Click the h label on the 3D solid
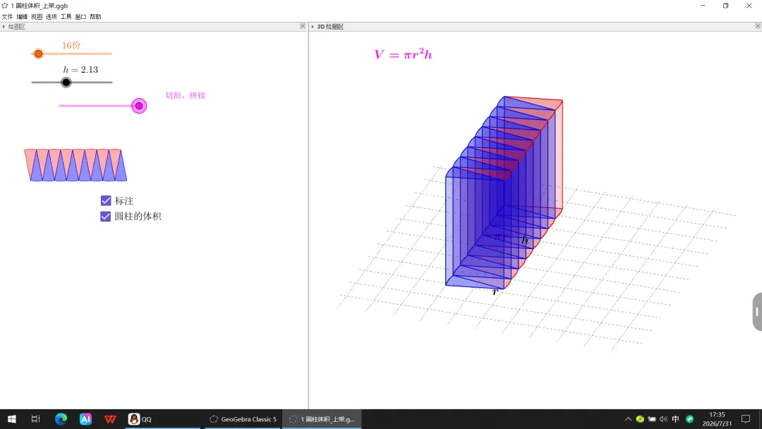Image resolution: width=762 pixels, height=429 pixels. pyautogui.click(x=525, y=240)
